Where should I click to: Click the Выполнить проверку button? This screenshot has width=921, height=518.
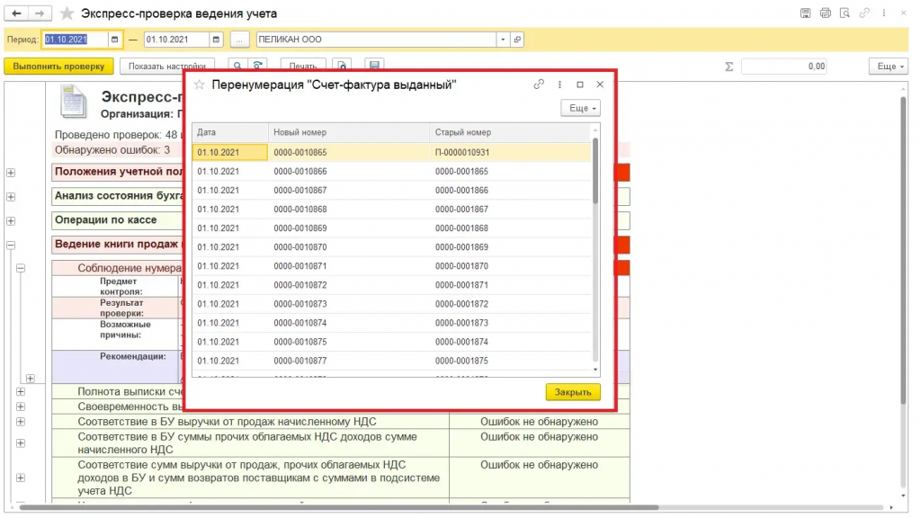58,67
